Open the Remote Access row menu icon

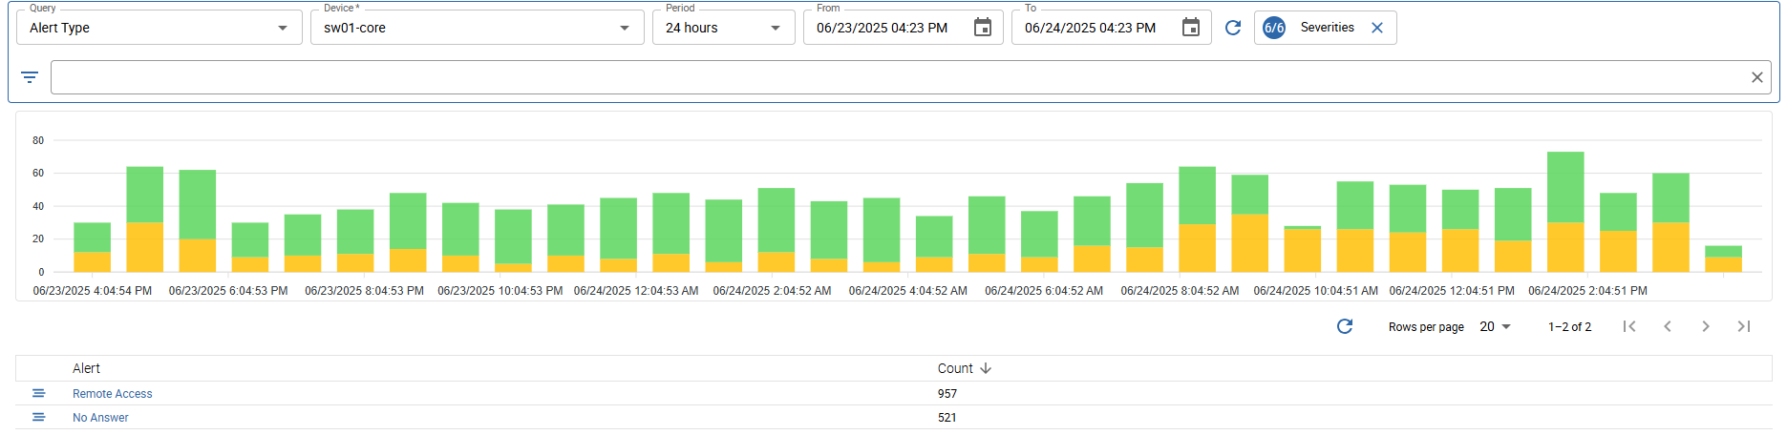(x=38, y=393)
